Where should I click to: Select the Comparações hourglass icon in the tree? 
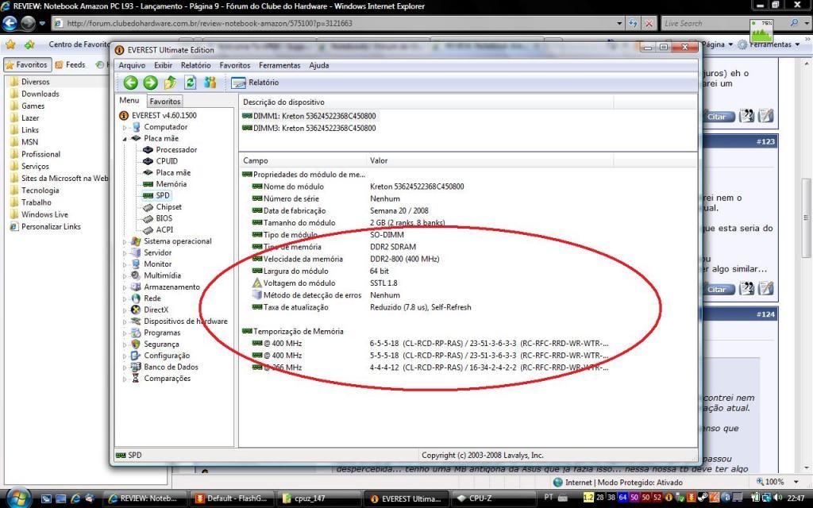[136, 378]
